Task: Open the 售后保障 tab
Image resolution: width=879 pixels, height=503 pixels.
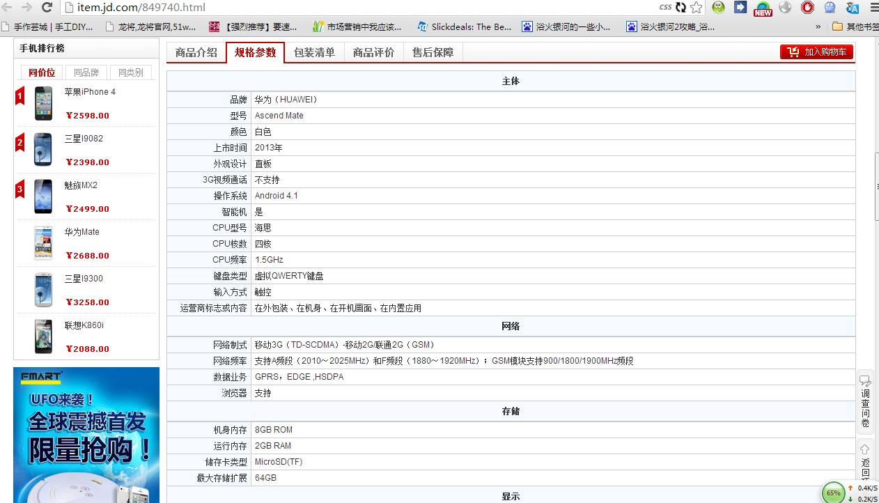Action: point(433,52)
